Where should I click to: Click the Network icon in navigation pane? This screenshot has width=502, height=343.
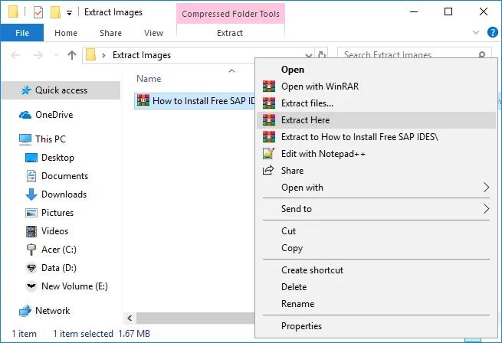[25, 311]
